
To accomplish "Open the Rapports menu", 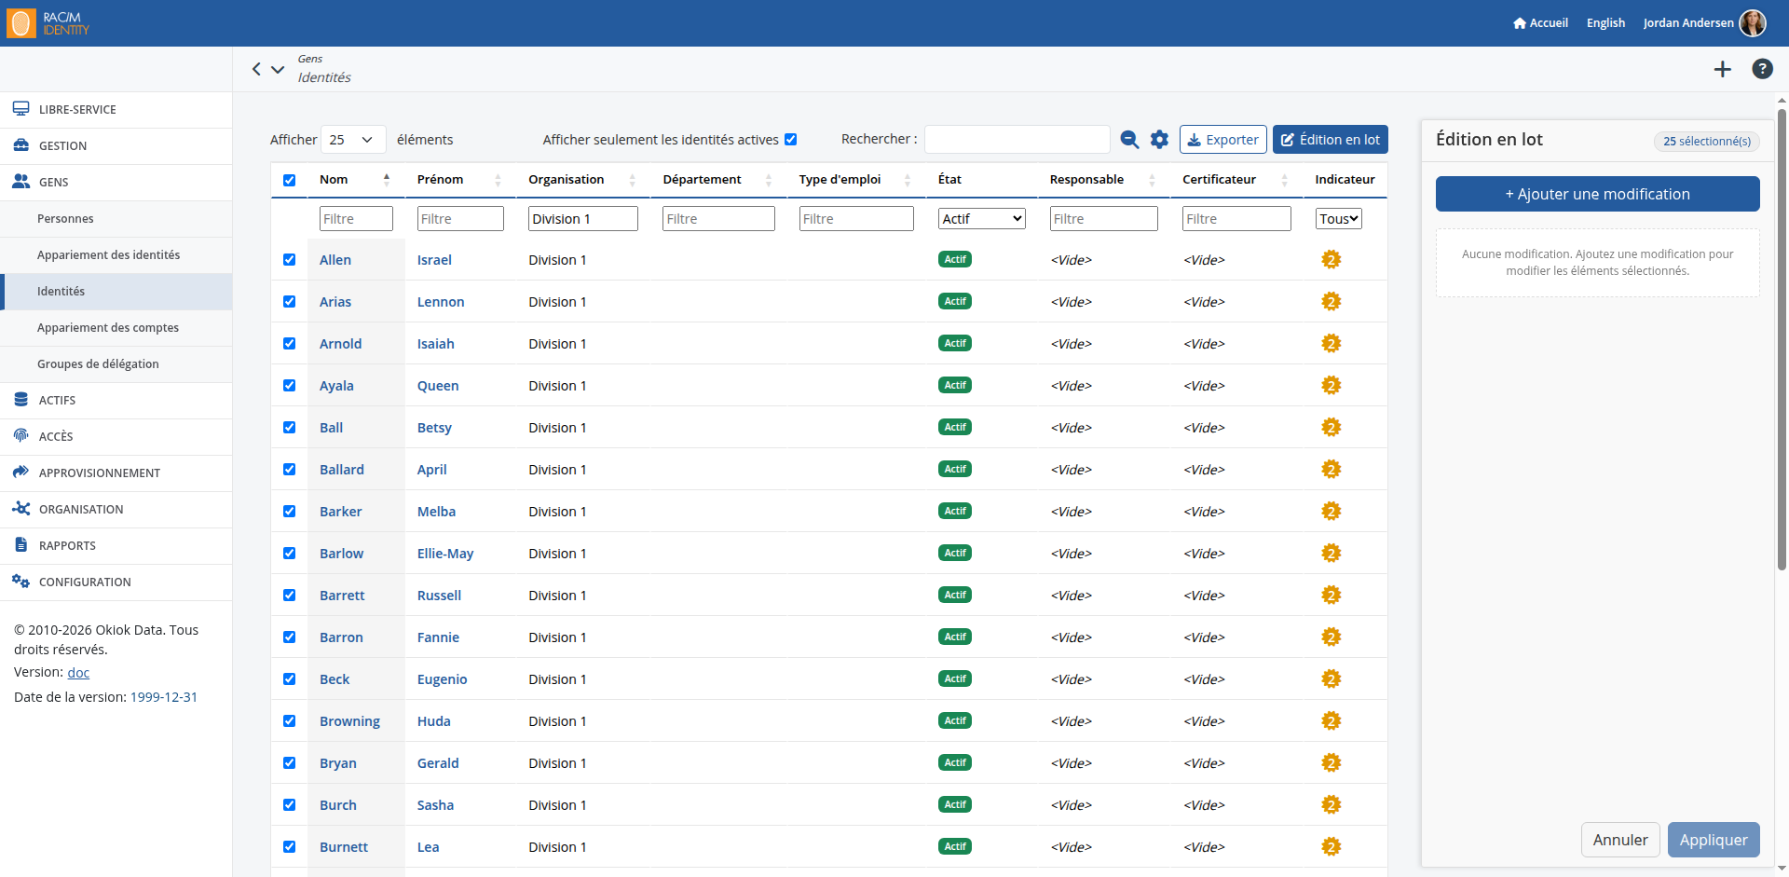I will pos(116,546).
